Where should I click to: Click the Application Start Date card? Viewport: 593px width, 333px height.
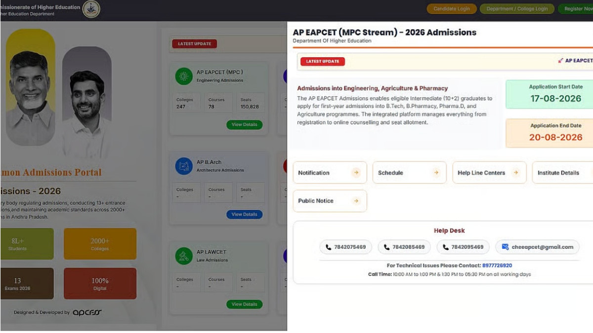pyautogui.click(x=550, y=94)
